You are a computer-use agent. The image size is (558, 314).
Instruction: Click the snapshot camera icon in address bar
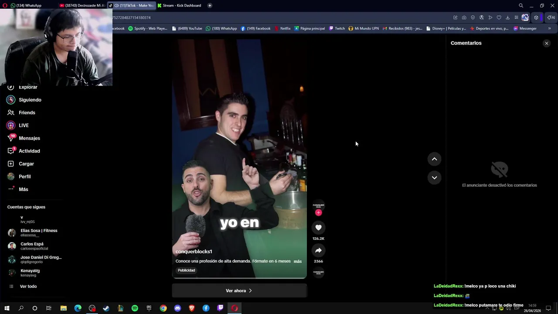pos(464,17)
